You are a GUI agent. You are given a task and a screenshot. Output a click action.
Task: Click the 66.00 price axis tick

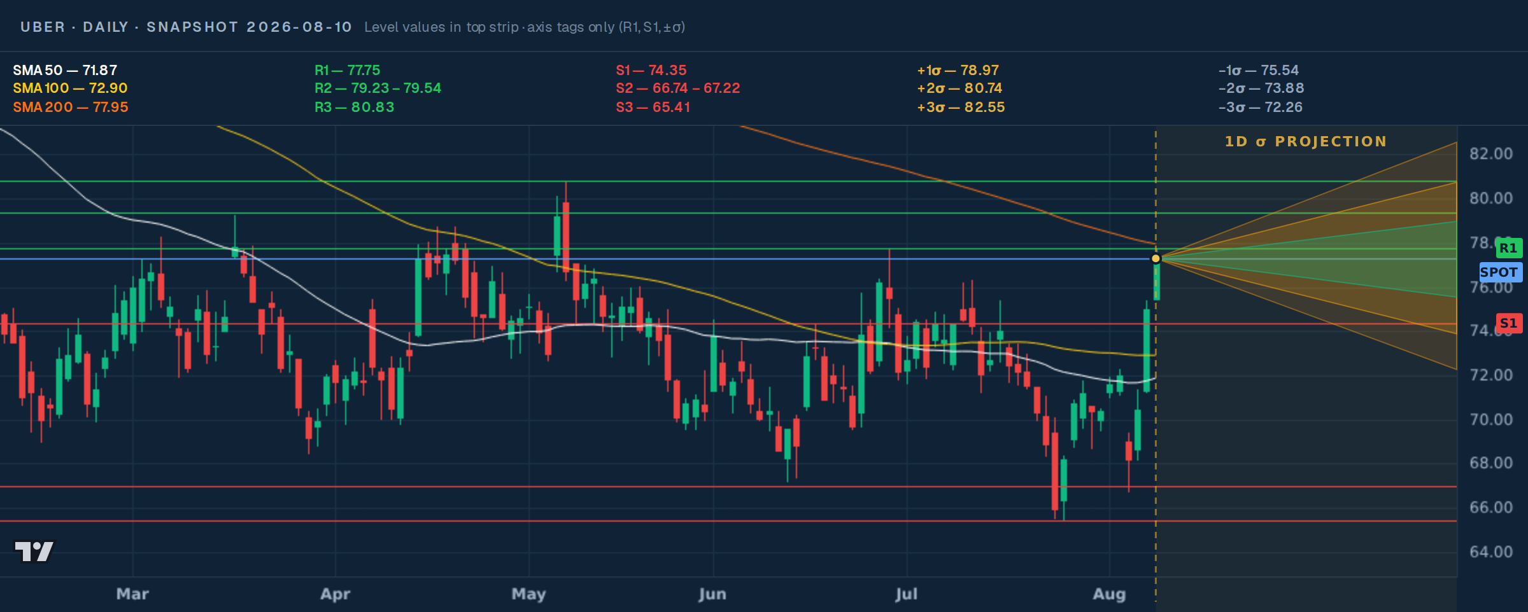(1491, 507)
